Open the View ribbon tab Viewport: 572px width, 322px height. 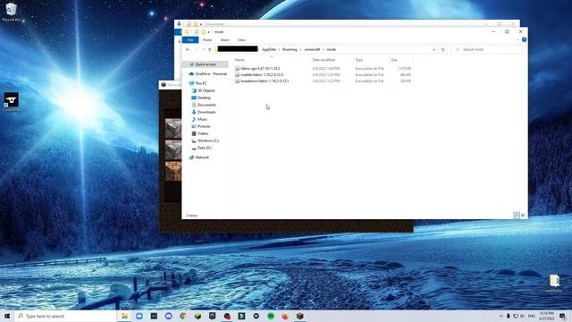click(x=241, y=39)
